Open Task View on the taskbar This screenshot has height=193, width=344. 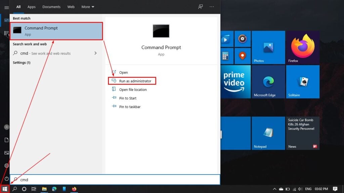click(x=34, y=189)
